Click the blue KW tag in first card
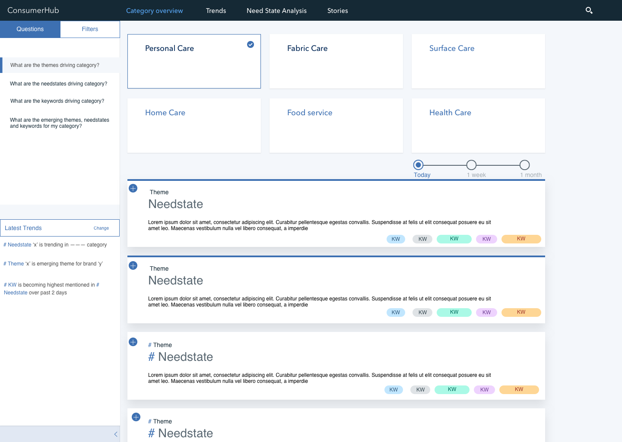The width and height of the screenshot is (622, 442). [396, 239]
